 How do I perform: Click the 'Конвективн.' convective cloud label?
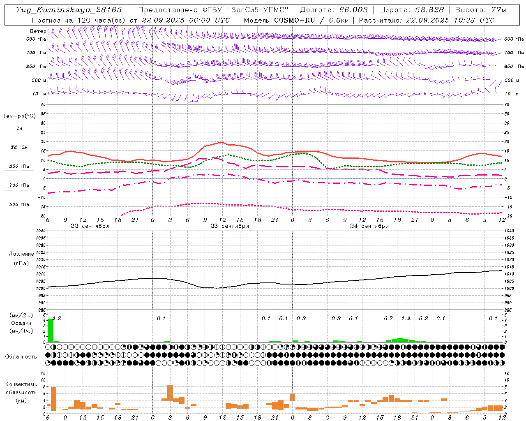(x=21, y=384)
